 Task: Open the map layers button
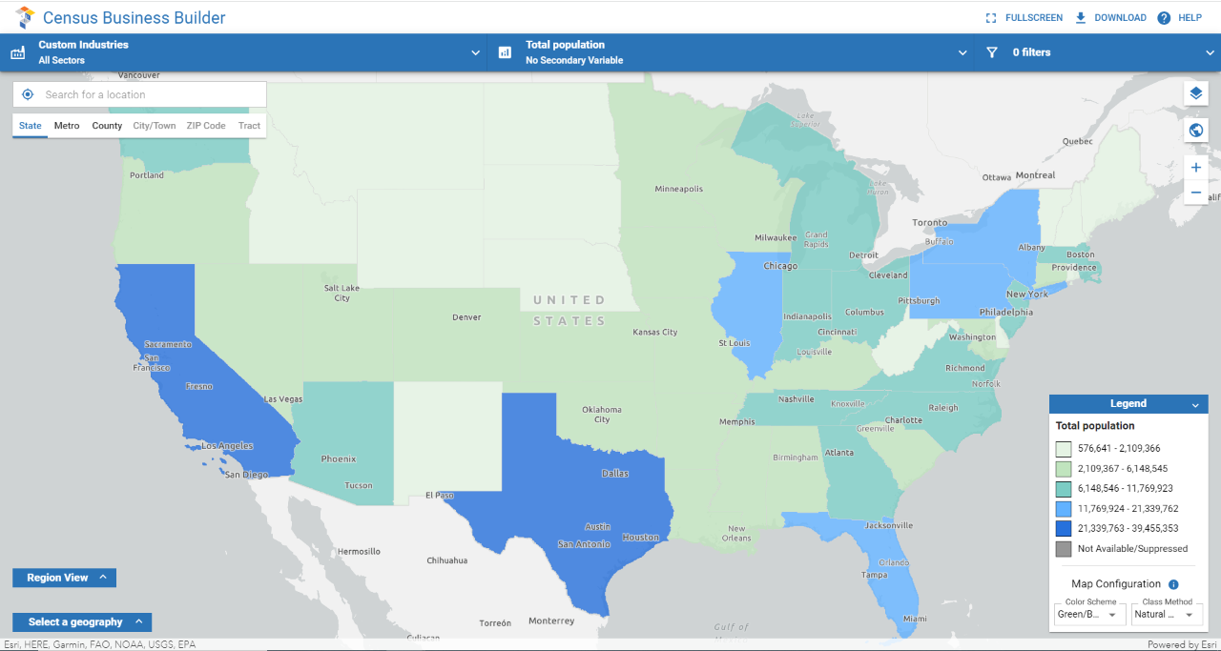[1196, 93]
